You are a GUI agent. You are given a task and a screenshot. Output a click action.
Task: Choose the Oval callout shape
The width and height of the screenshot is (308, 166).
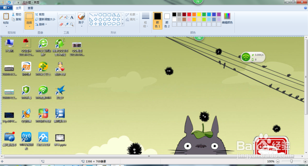tap(114, 24)
